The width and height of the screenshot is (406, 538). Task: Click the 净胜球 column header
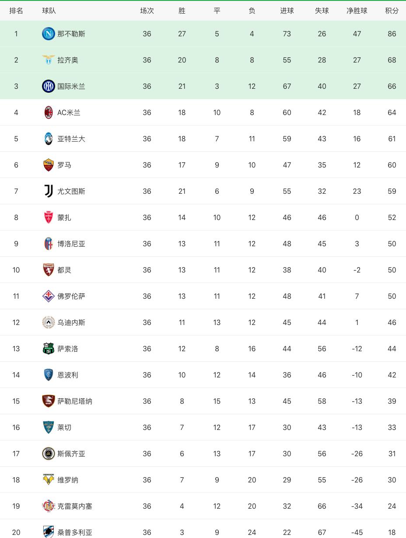pos(357,10)
